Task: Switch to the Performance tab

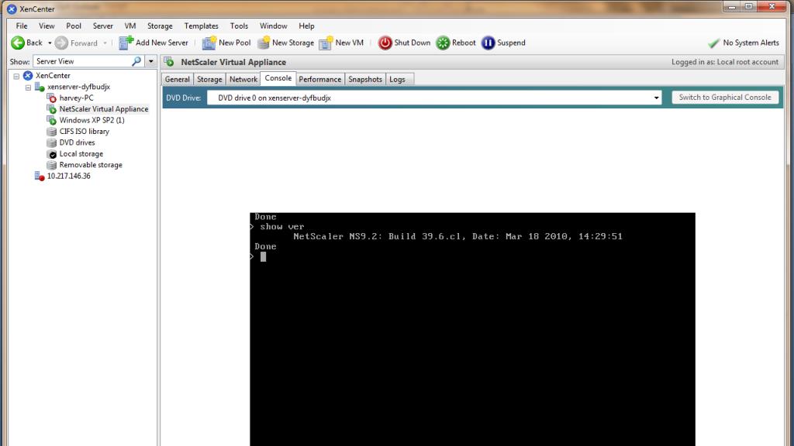Action: point(320,80)
